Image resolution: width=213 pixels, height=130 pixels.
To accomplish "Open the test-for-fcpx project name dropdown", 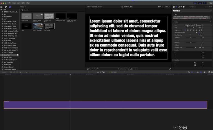I will (102, 72).
